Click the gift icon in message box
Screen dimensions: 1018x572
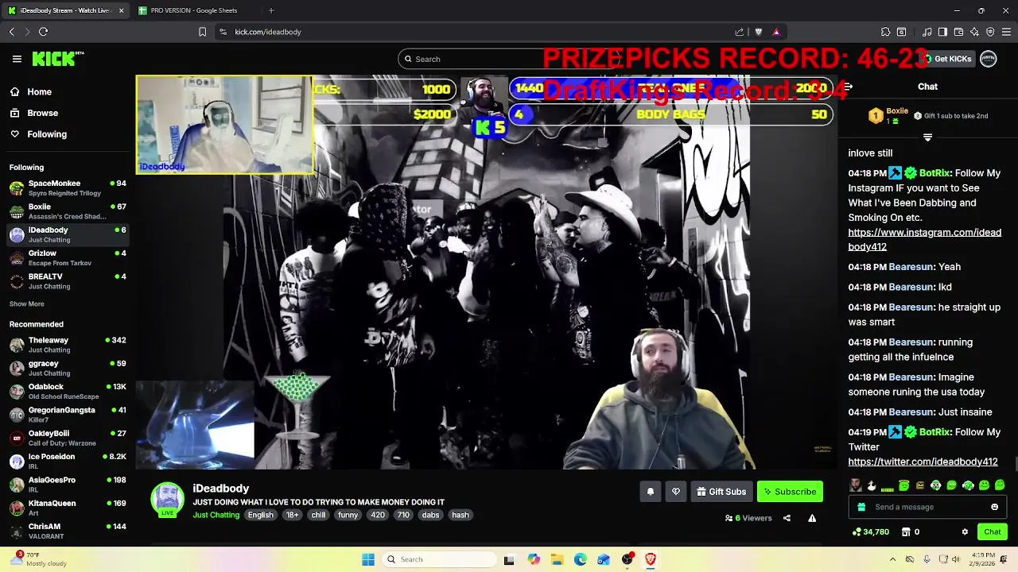pos(861,507)
